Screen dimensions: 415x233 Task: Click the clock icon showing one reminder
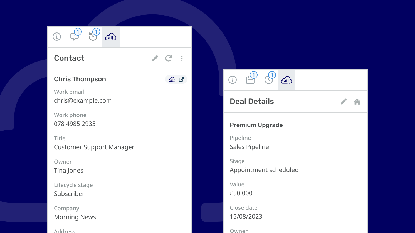coord(269,80)
